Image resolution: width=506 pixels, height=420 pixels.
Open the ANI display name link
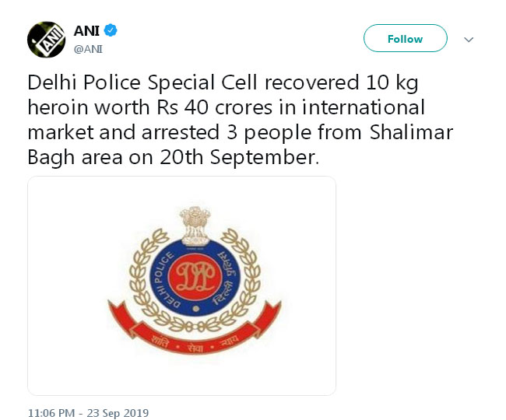(86, 30)
